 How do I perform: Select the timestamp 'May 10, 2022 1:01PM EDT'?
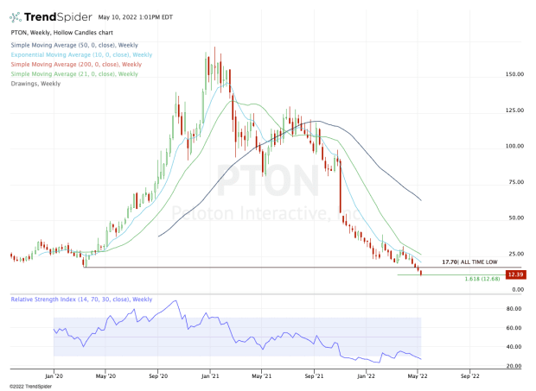click(x=136, y=17)
